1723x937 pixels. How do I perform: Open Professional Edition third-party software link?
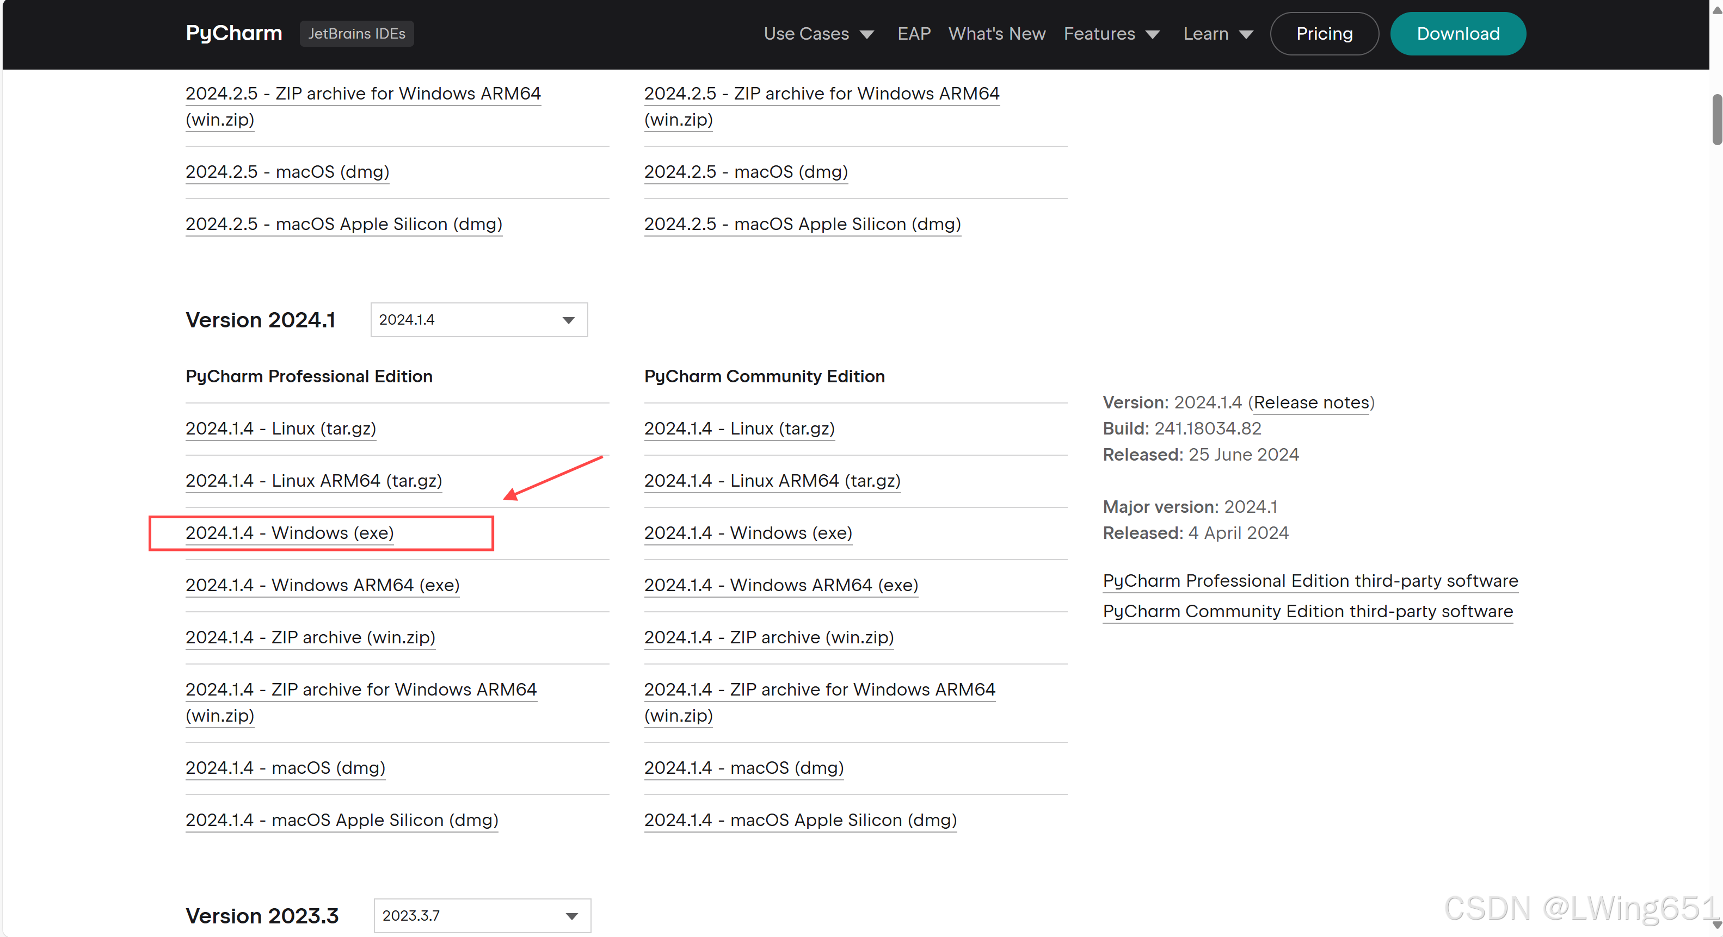coord(1309,581)
